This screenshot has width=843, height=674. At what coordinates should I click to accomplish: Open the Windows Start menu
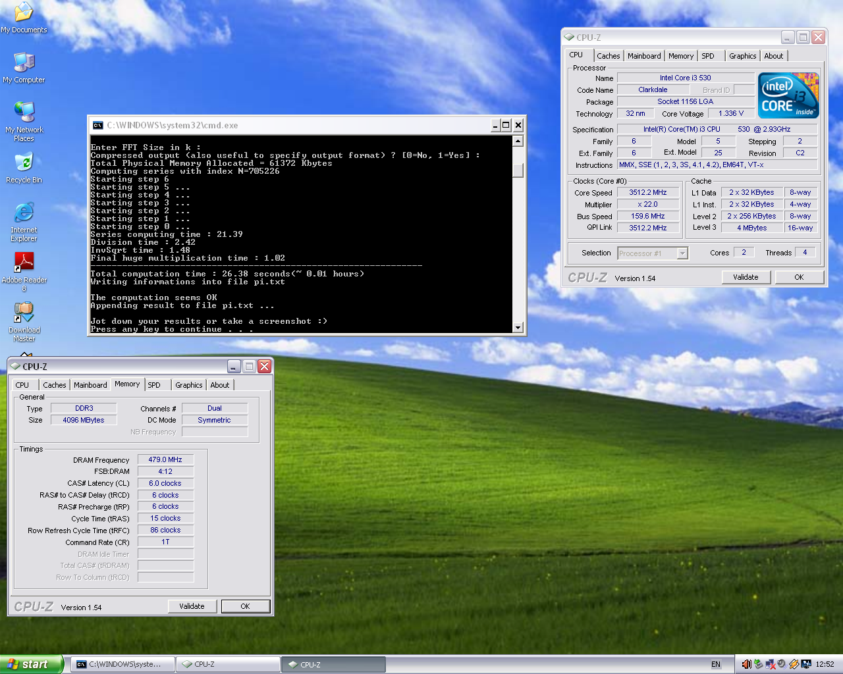point(31,664)
